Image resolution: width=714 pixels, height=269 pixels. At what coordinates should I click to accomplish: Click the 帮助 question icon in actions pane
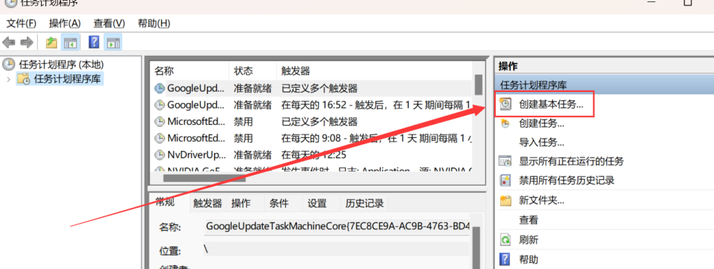point(505,259)
